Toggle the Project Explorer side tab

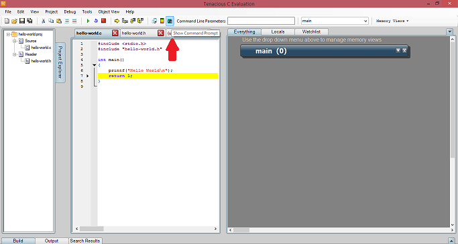click(x=60, y=62)
